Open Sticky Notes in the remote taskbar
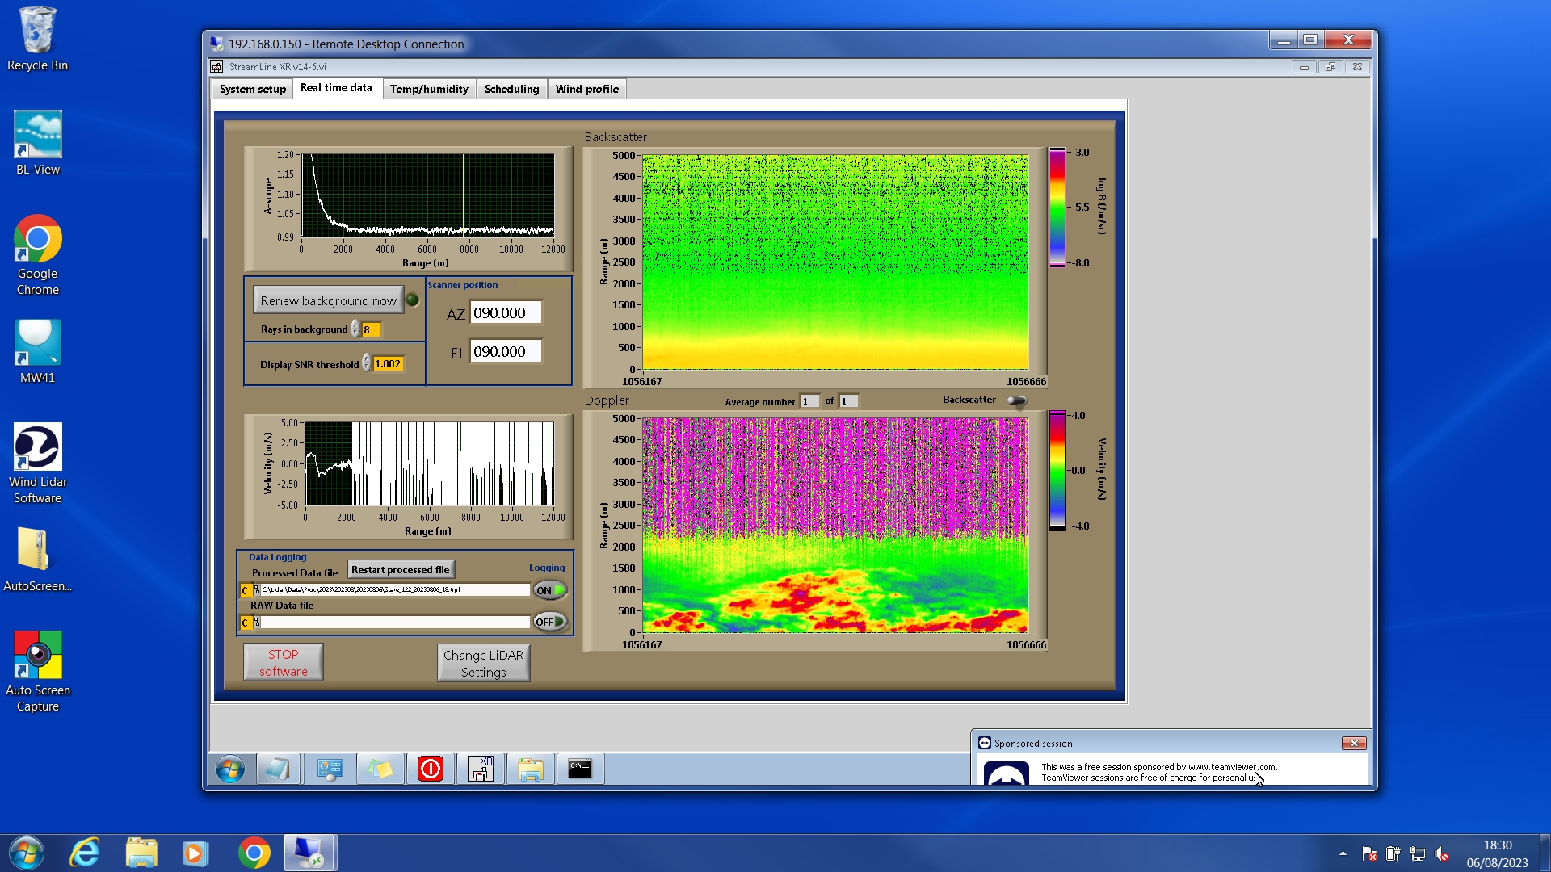This screenshot has height=872, width=1551. click(380, 769)
